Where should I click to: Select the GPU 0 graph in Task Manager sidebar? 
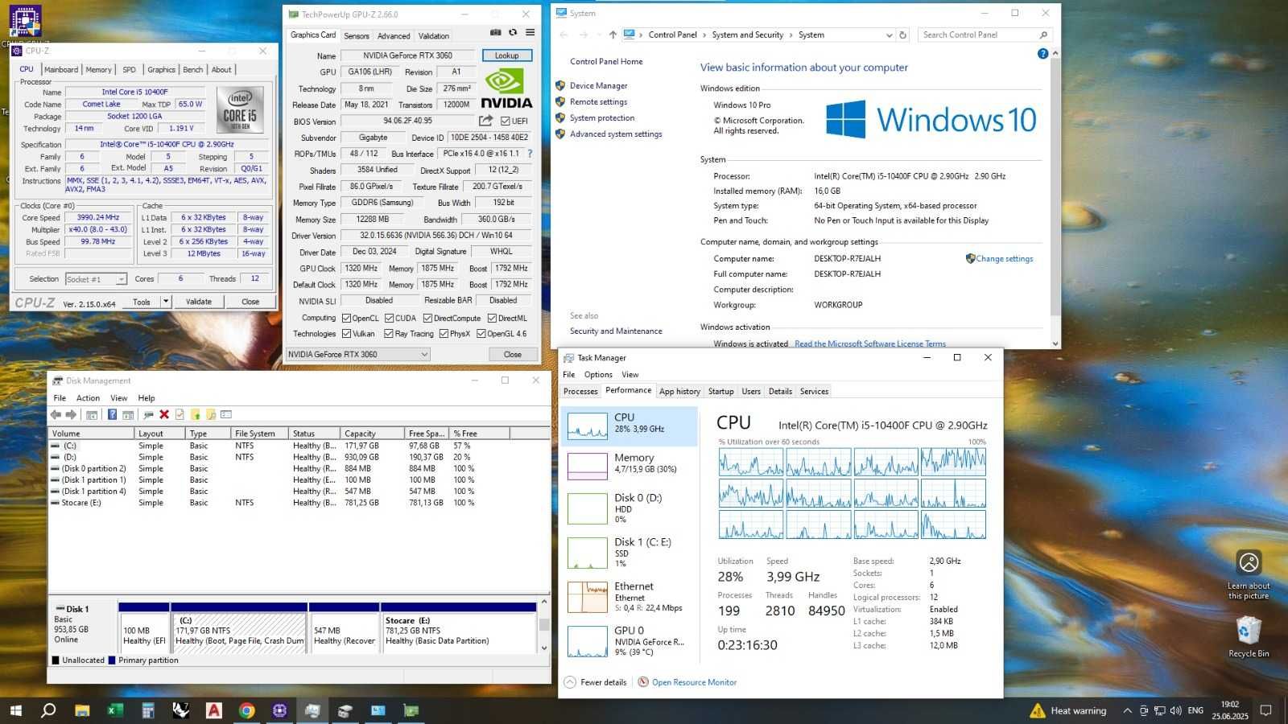(629, 641)
